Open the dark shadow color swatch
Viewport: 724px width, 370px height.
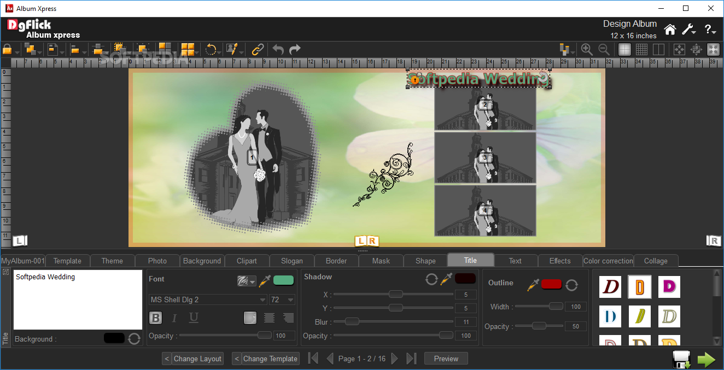[x=465, y=279]
